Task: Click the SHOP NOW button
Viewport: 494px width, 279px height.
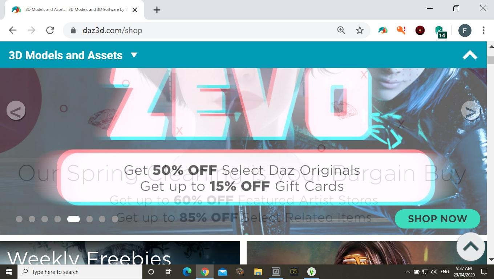Action: [x=437, y=219]
